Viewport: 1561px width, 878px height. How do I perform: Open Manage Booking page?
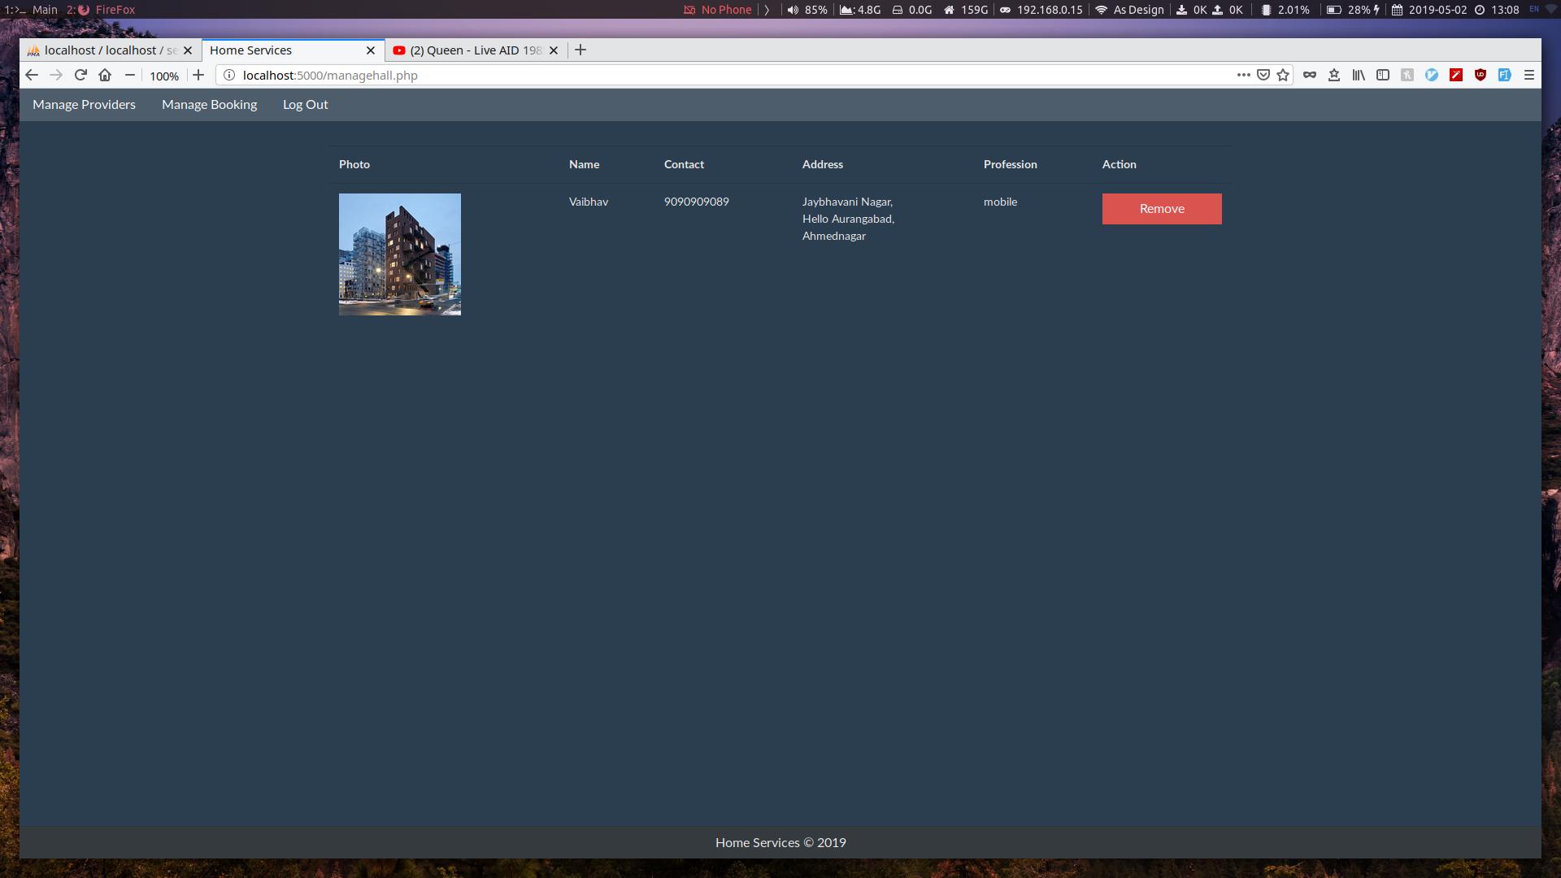209,104
